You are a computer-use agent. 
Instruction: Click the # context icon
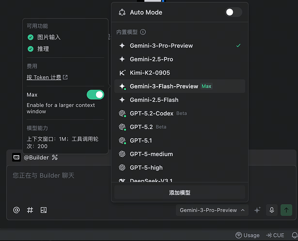pyautogui.click(x=30, y=210)
